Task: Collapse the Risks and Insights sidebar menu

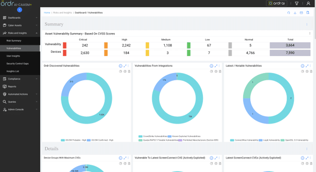Action: pyautogui.click(x=20, y=33)
